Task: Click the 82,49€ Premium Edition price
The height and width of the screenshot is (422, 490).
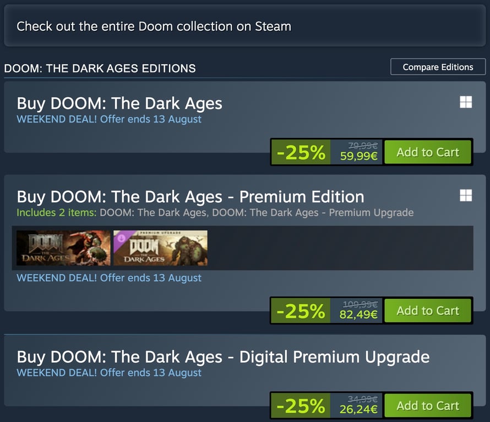Action: (x=358, y=315)
